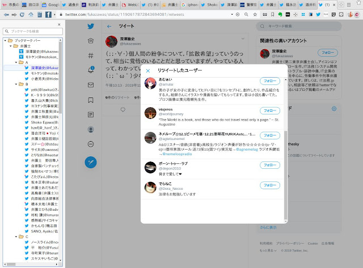Bookmark page with the star icon

(x=255, y=14)
